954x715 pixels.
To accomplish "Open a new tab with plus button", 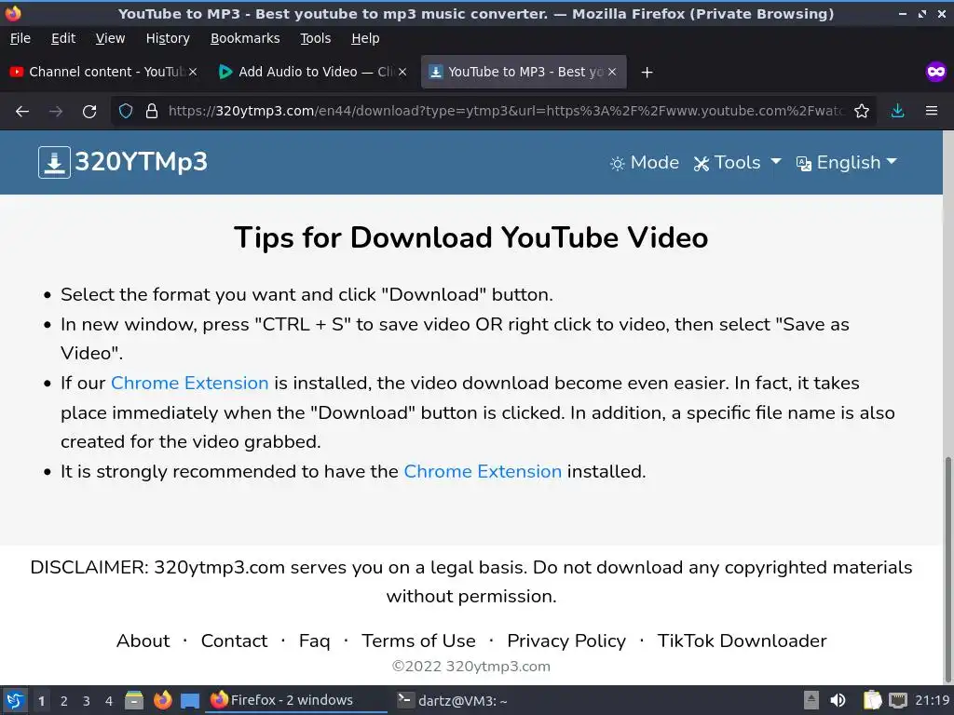I will tap(647, 73).
